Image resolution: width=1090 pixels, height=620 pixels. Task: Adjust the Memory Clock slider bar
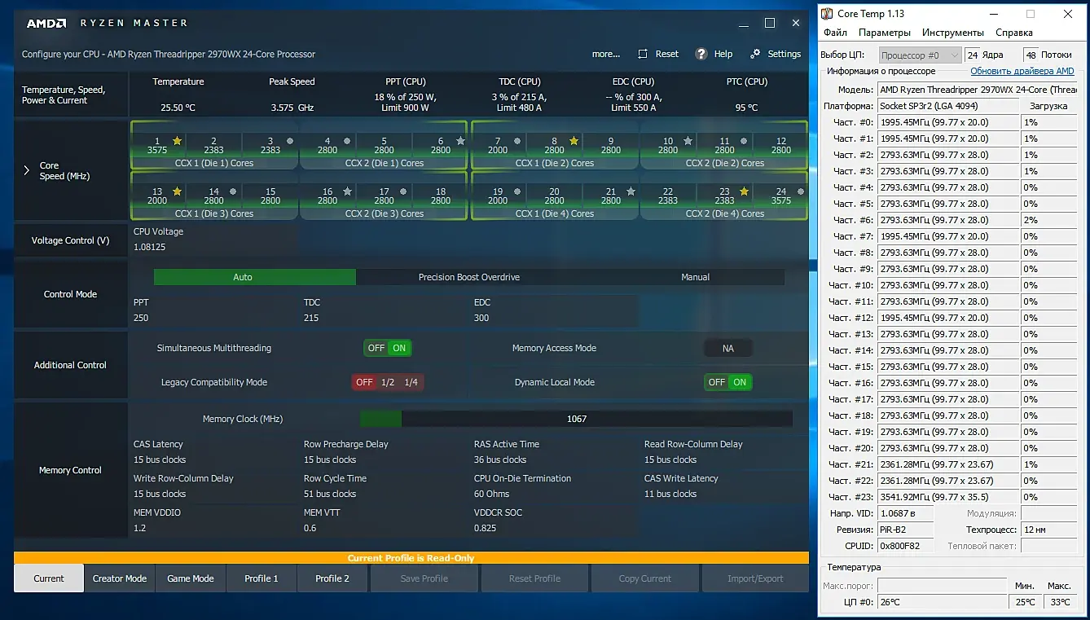[576, 419]
